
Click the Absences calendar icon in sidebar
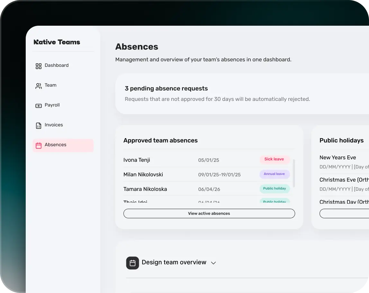point(39,146)
